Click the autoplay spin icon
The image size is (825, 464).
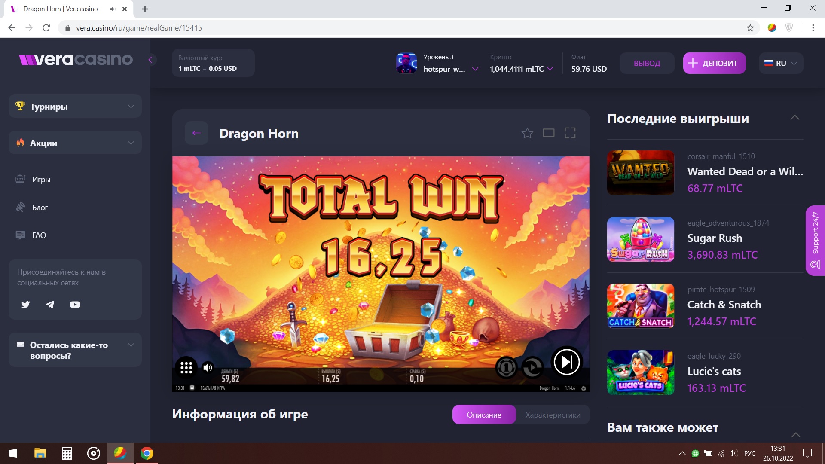[x=532, y=368]
